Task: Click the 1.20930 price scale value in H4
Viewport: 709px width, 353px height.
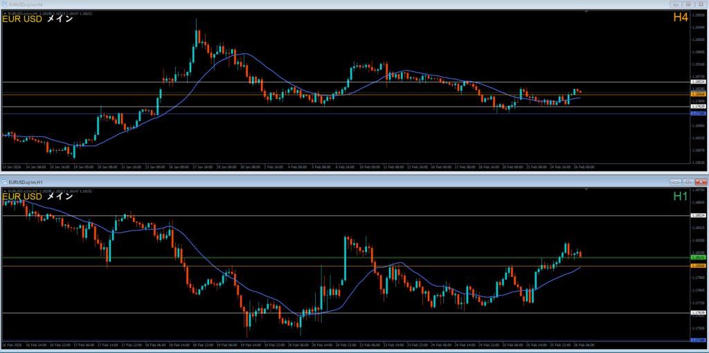Action: click(699, 15)
